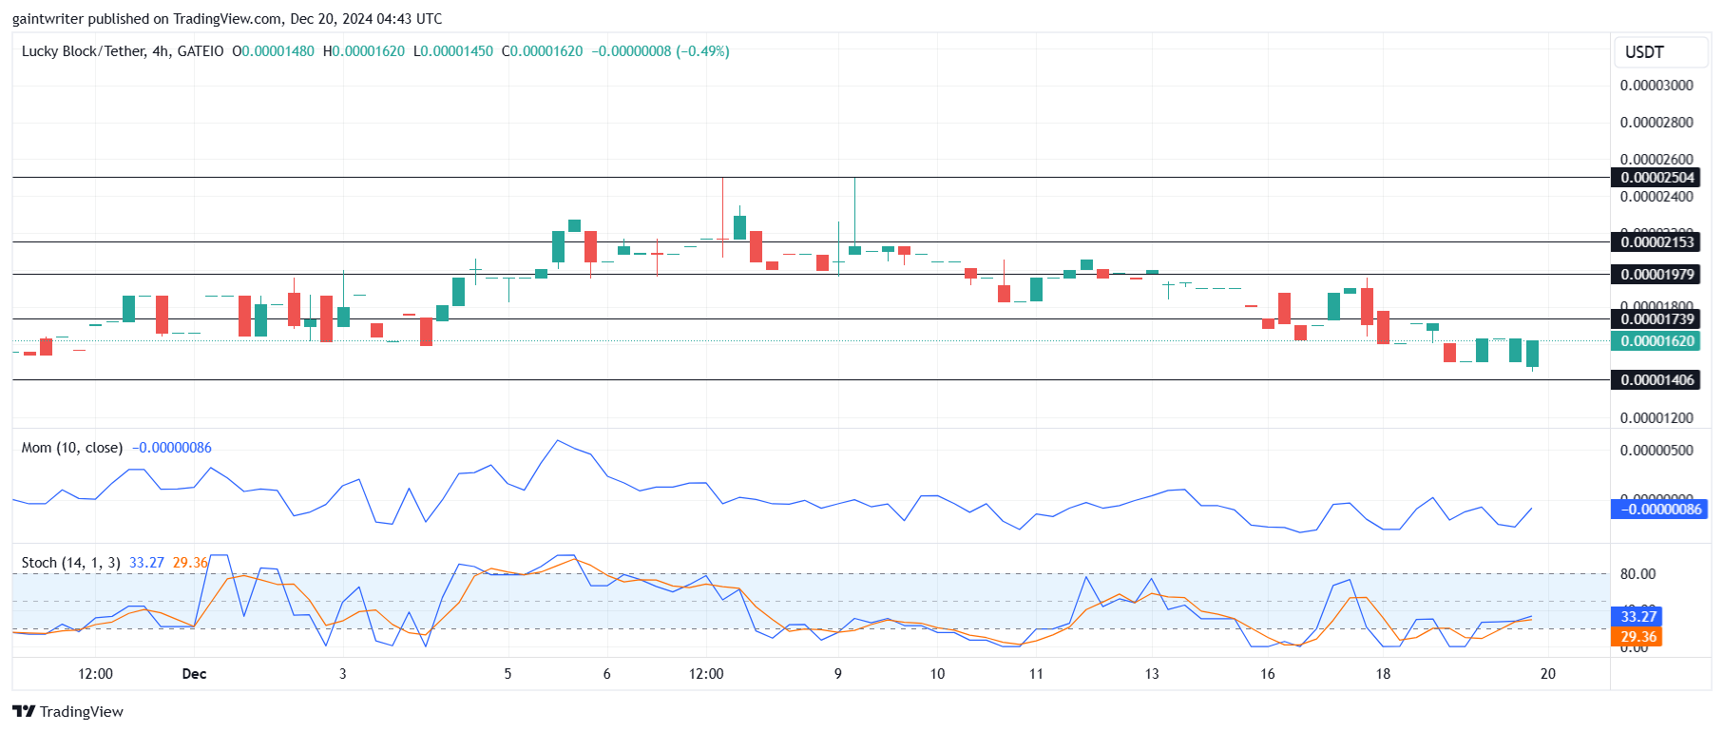Viewport: 1724px width, 732px height.
Task: Select the 0.00001406 horizontal line label
Action: [1656, 380]
